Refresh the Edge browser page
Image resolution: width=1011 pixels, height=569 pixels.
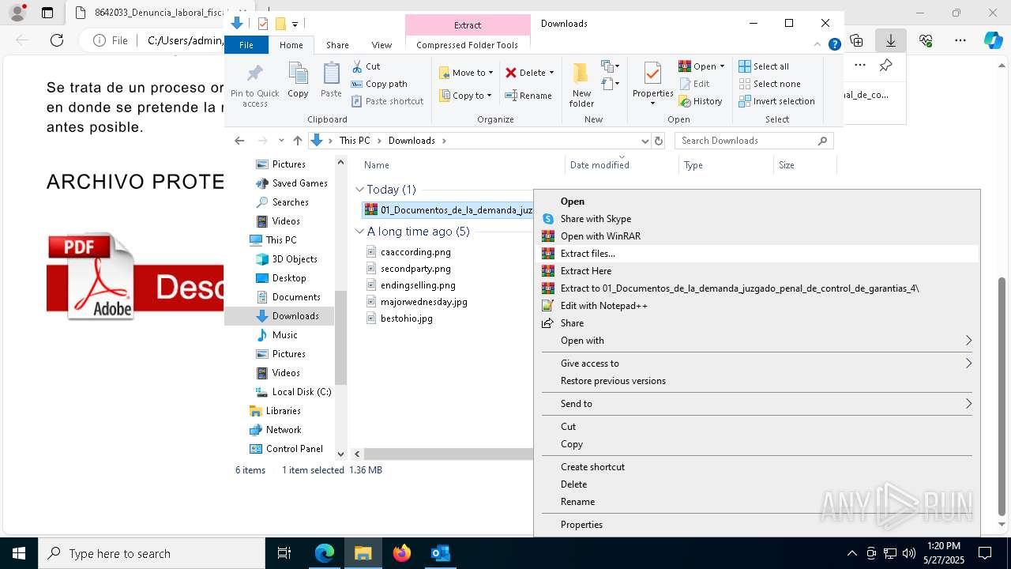click(56, 40)
